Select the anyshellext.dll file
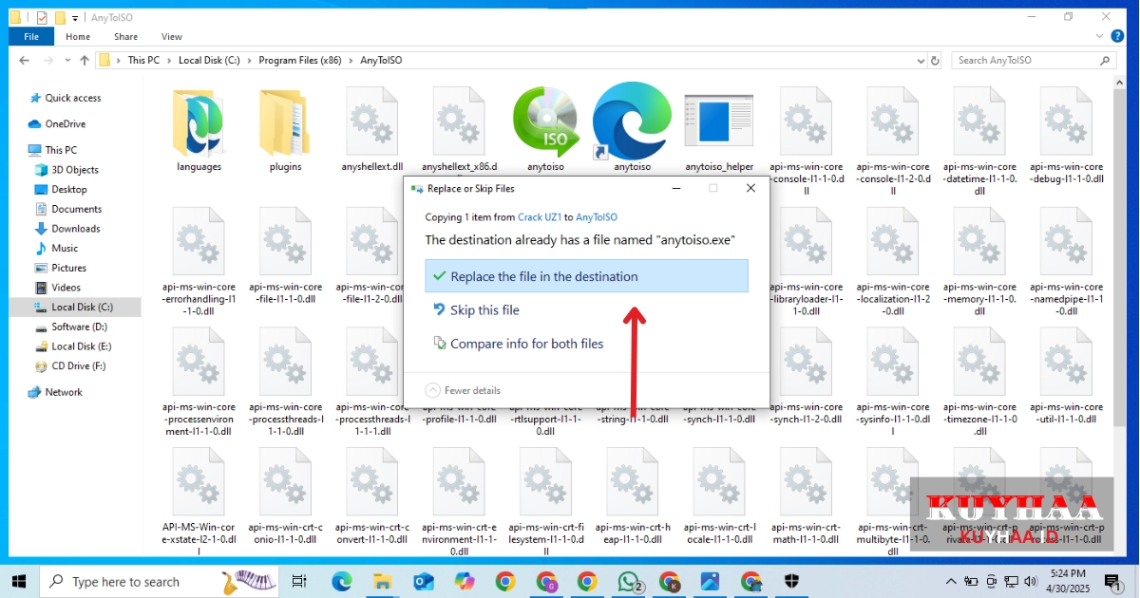Image resolution: width=1140 pixels, height=598 pixels. coord(372,123)
